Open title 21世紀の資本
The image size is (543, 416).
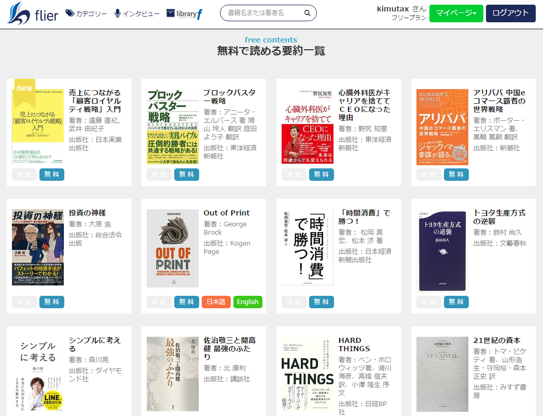[x=497, y=340]
